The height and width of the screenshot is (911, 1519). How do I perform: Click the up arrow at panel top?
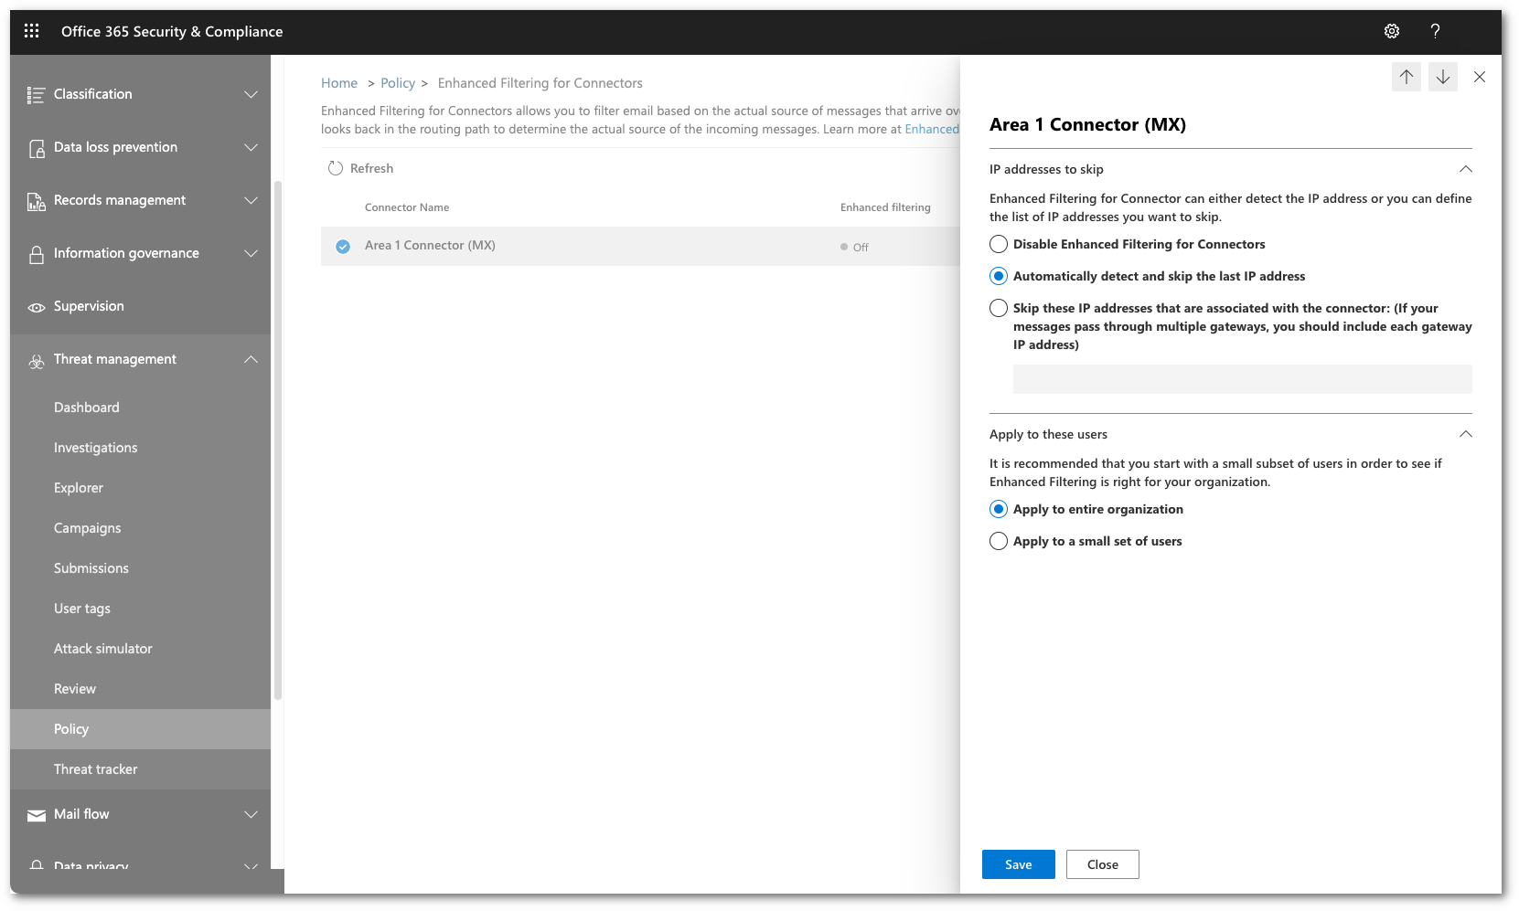1407,78
